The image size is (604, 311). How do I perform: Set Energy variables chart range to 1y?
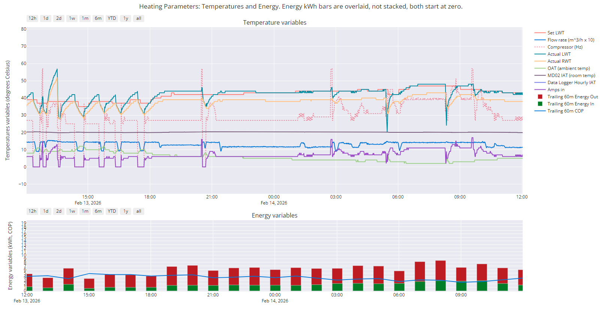pyautogui.click(x=126, y=211)
